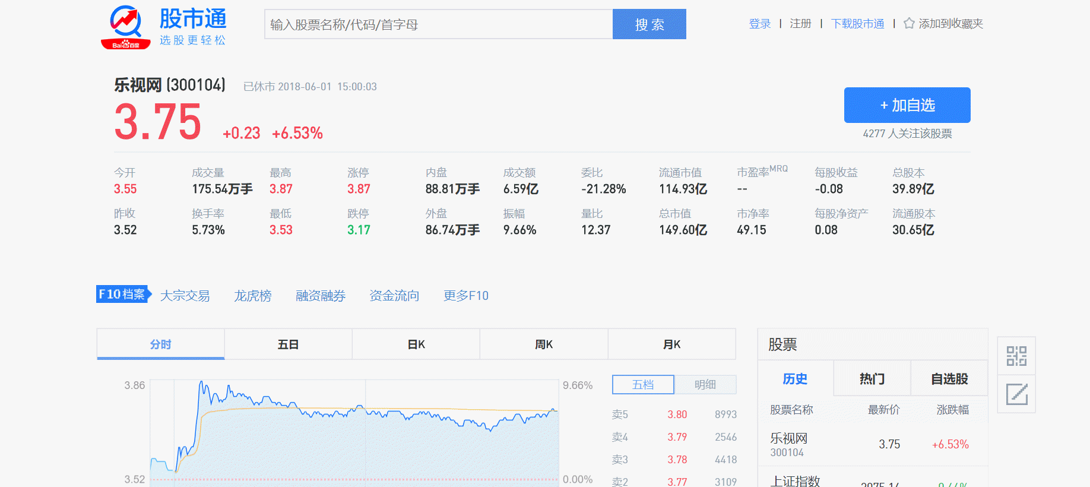Screen dimensions: 1090x487
Task: Open the 龙虎榜 menu link
Action: (x=252, y=296)
